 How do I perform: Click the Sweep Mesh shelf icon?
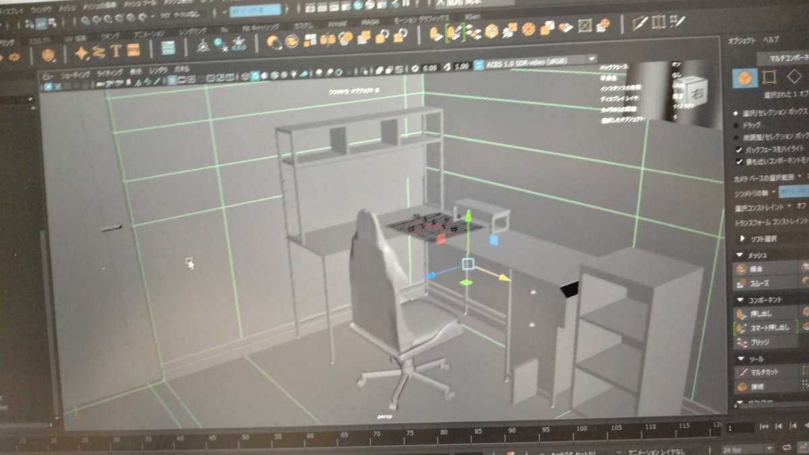click(x=99, y=51)
